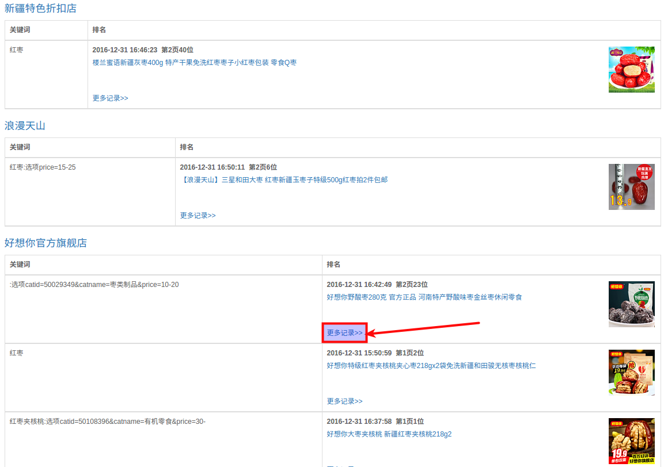Click 排名 header in 新疆特色折扣店 table
Viewport: 664px width, 467px height.
[x=99, y=30]
